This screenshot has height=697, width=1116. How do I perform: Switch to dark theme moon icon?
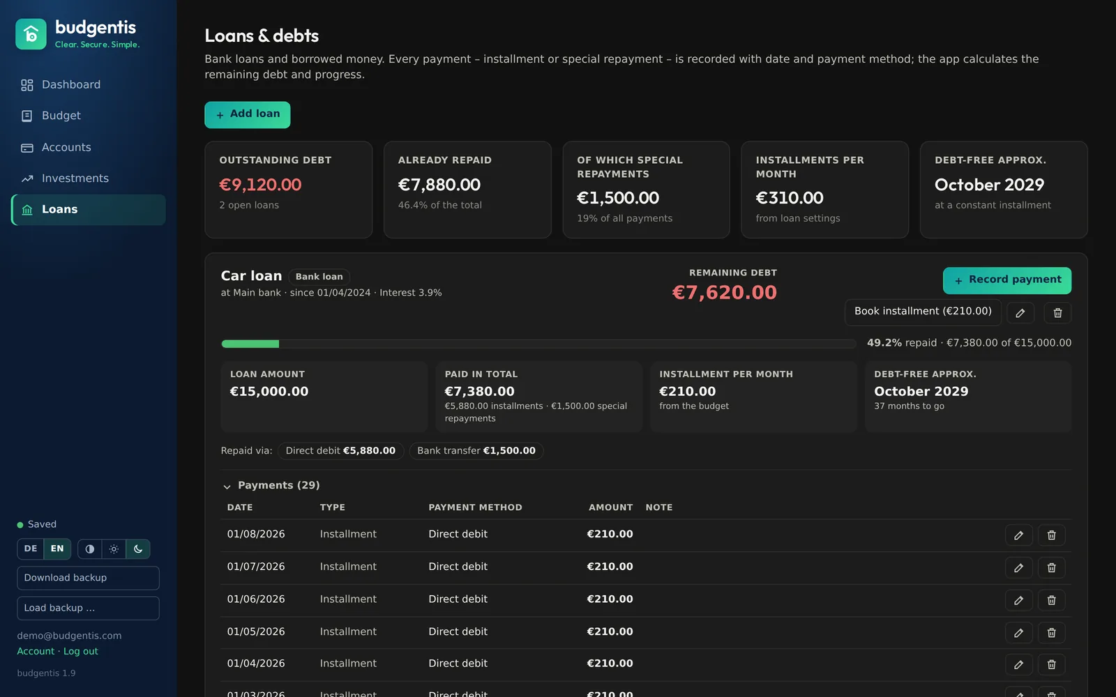tap(138, 549)
